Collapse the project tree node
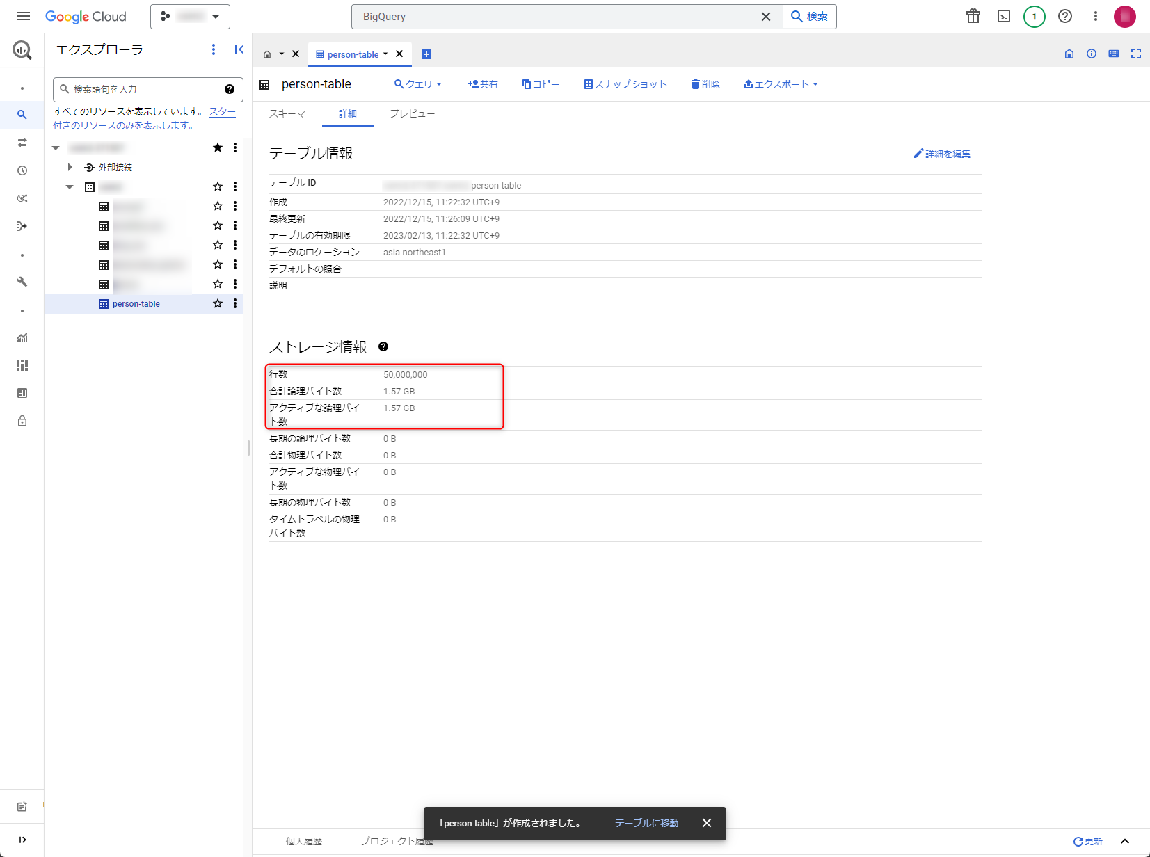 coord(56,147)
